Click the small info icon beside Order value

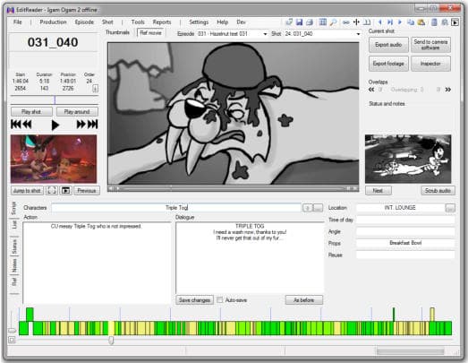pos(95,89)
